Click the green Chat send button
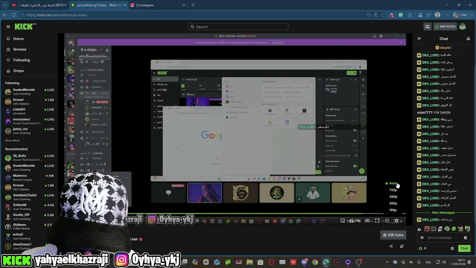476x268 pixels. tap(464, 248)
